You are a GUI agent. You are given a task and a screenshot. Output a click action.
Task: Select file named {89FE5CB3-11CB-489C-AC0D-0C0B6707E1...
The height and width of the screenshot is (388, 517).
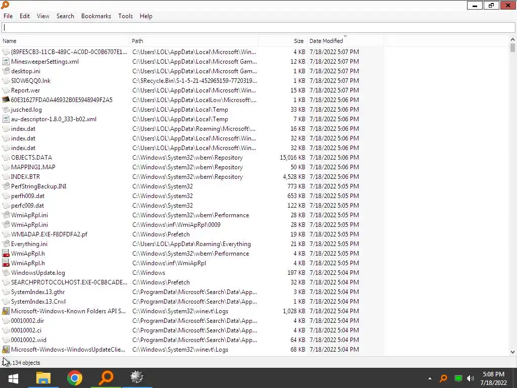69,52
